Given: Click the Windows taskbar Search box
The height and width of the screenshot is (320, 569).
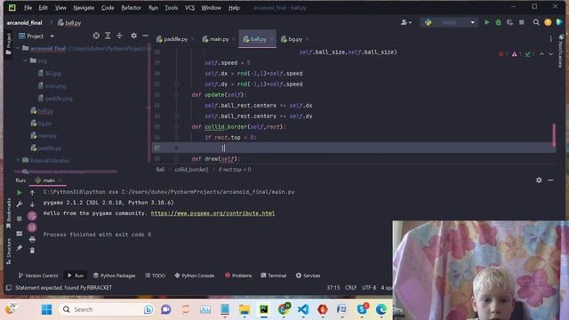Looking at the screenshot, I should pos(107,309).
